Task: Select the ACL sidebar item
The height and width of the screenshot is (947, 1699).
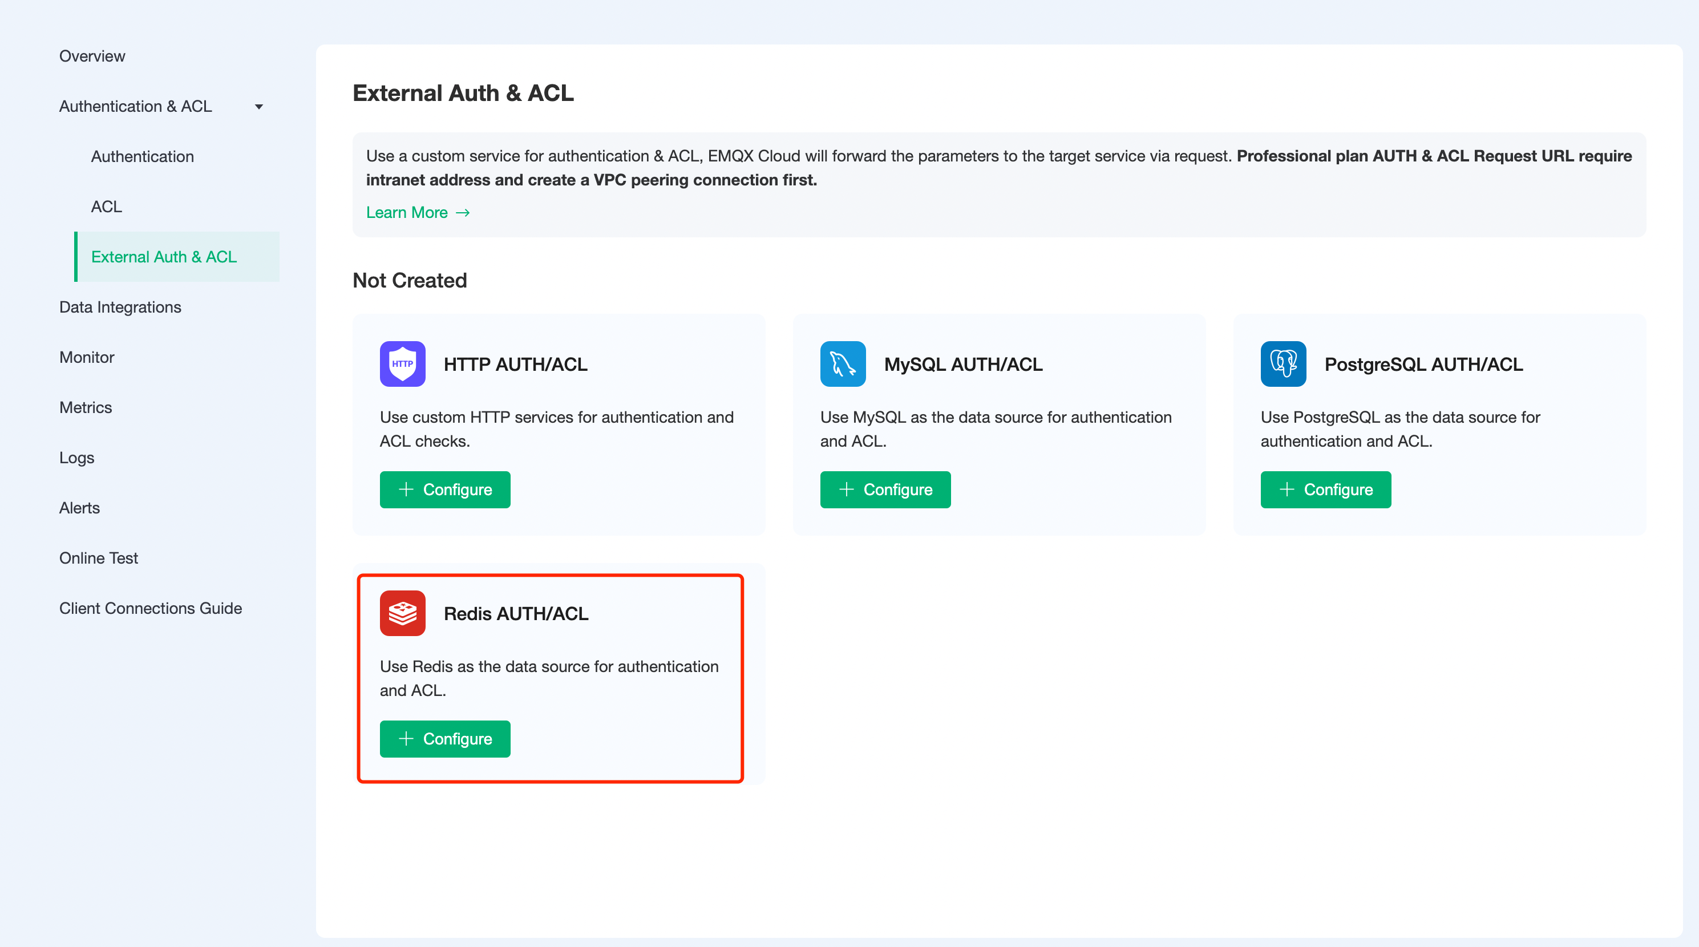Action: 106,207
